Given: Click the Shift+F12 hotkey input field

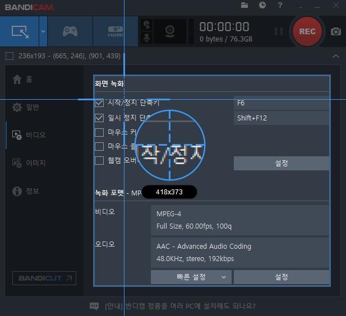Looking at the screenshot, I should point(282,118).
